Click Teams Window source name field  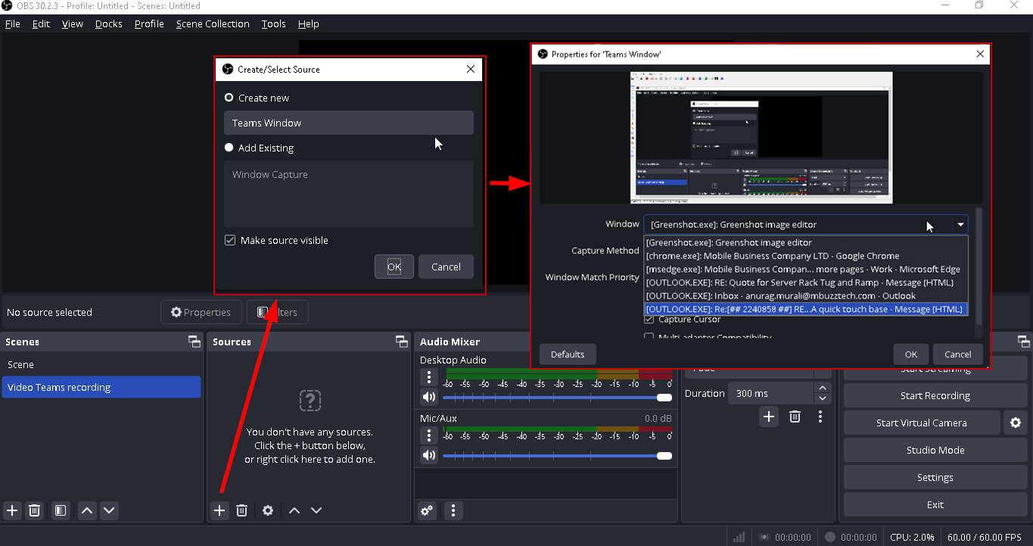coord(349,123)
